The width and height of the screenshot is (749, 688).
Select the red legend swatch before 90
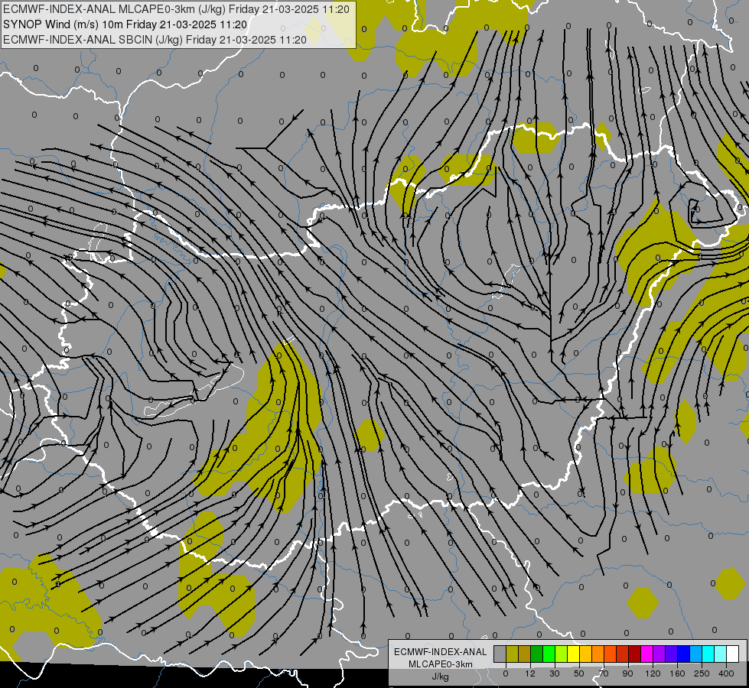click(623, 654)
